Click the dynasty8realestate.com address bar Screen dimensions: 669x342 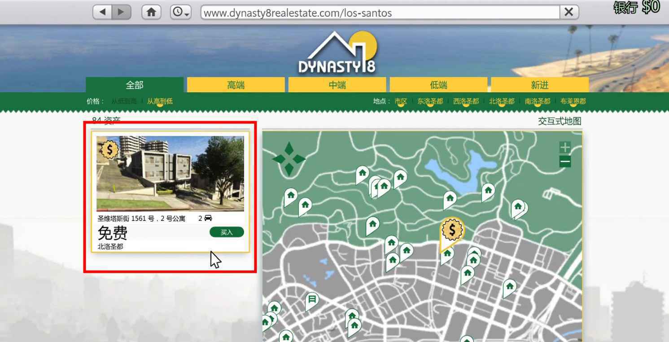coord(380,13)
